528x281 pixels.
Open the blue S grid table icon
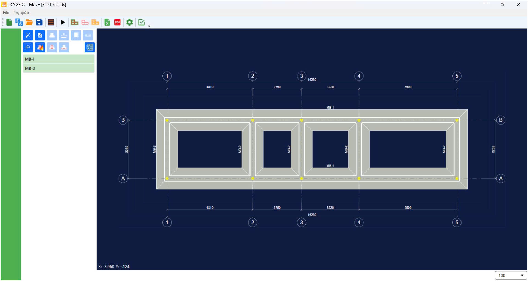[x=89, y=47]
